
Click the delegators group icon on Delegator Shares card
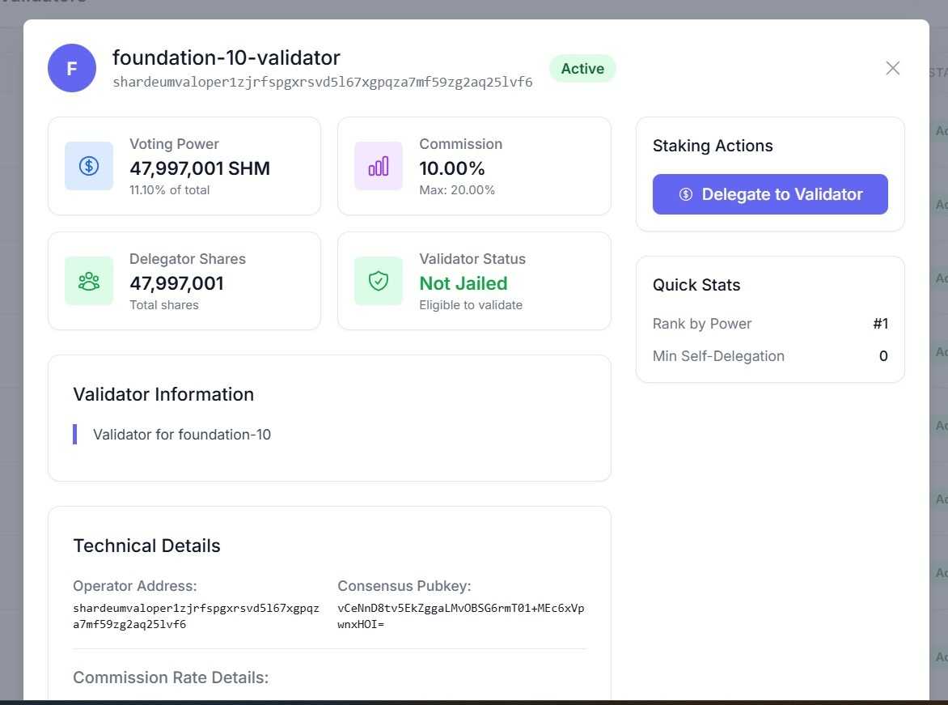point(88,281)
